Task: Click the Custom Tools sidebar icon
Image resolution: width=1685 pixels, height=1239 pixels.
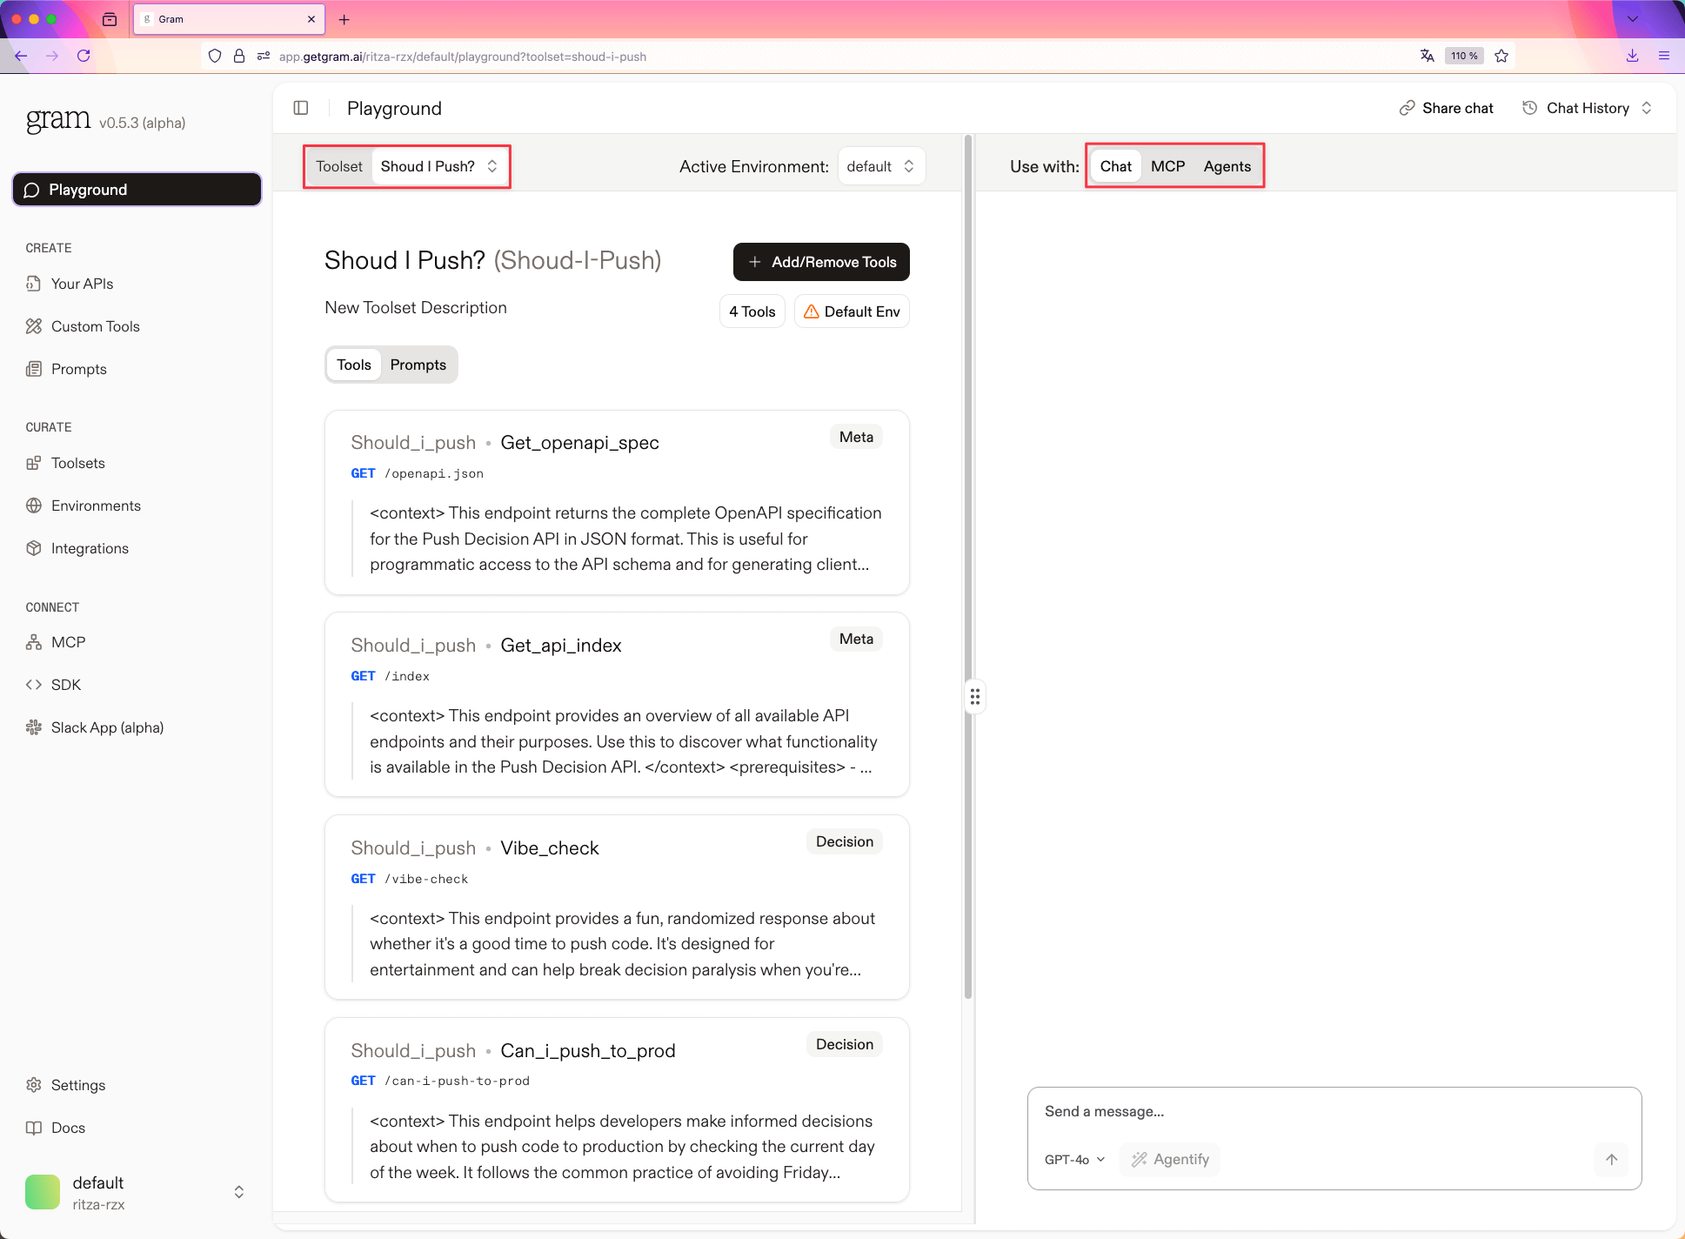Action: pos(34,326)
